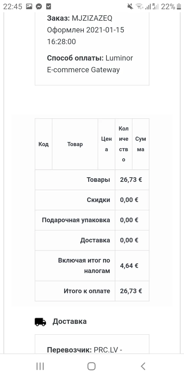Tap the Wi-Fi status icon
The image size is (184, 378).
pyautogui.click(x=139, y=7)
